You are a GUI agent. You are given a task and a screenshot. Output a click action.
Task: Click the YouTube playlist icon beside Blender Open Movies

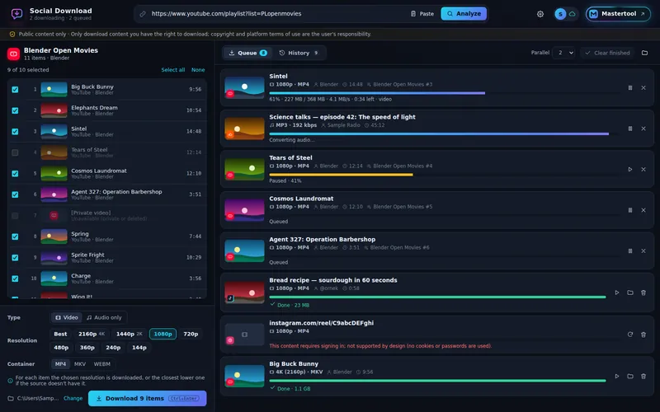pyautogui.click(x=13, y=54)
